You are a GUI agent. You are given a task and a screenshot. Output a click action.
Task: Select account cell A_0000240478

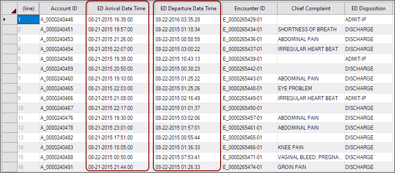[64, 127]
